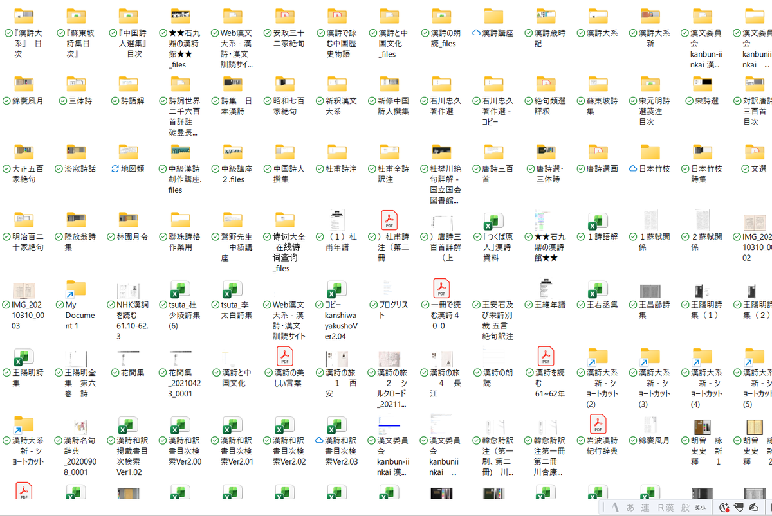Click the 連 conversion mode IME button
This screenshot has height=516, width=772.
(x=645, y=508)
